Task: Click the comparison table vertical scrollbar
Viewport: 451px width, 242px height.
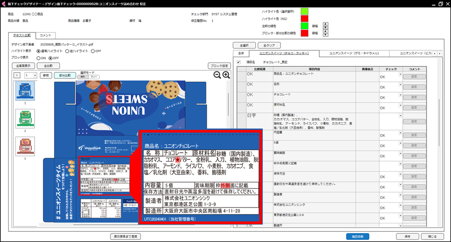Action: [x=439, y=123]
